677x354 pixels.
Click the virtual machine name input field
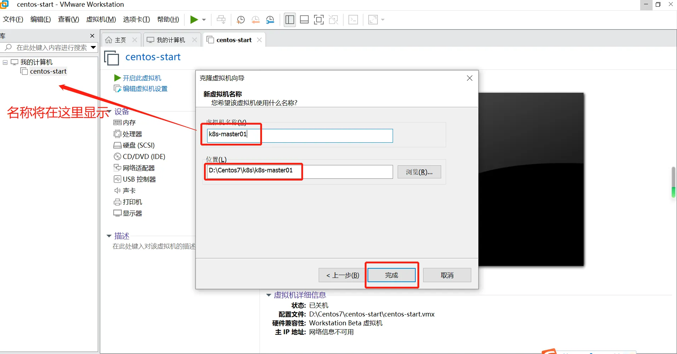click(300, 136)
